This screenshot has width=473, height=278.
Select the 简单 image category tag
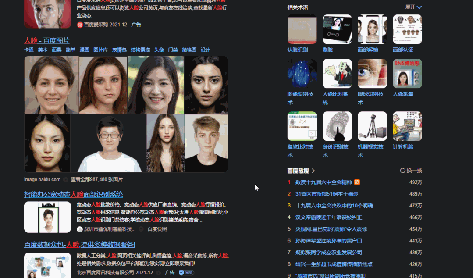pyautogui.click(x=70, y=50)
